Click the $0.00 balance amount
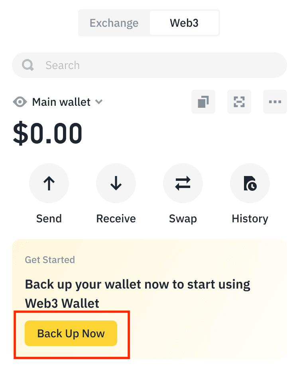299x374 pixels. tap(48, 133)
